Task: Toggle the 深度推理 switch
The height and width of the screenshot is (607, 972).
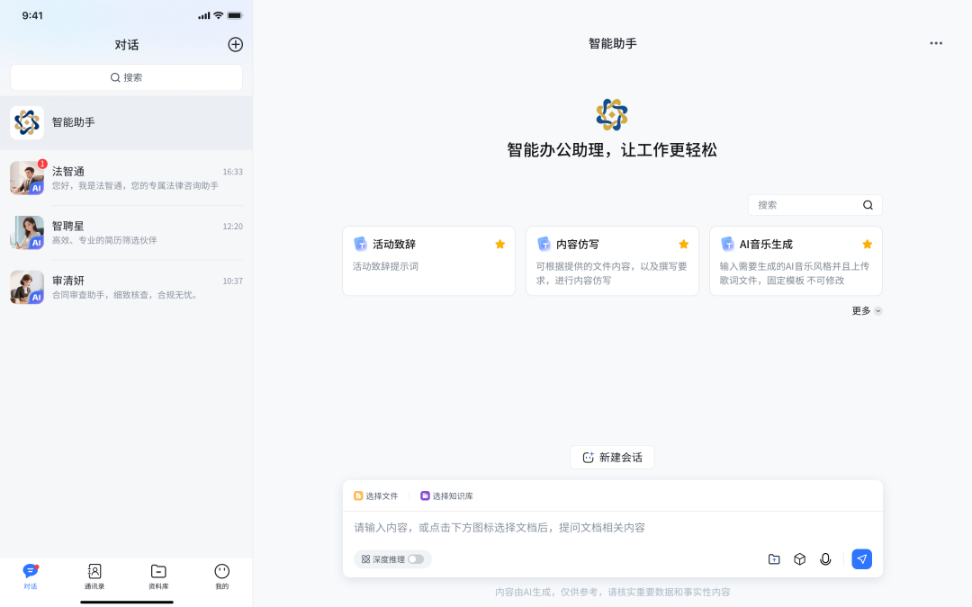Action: coord(415,559)
